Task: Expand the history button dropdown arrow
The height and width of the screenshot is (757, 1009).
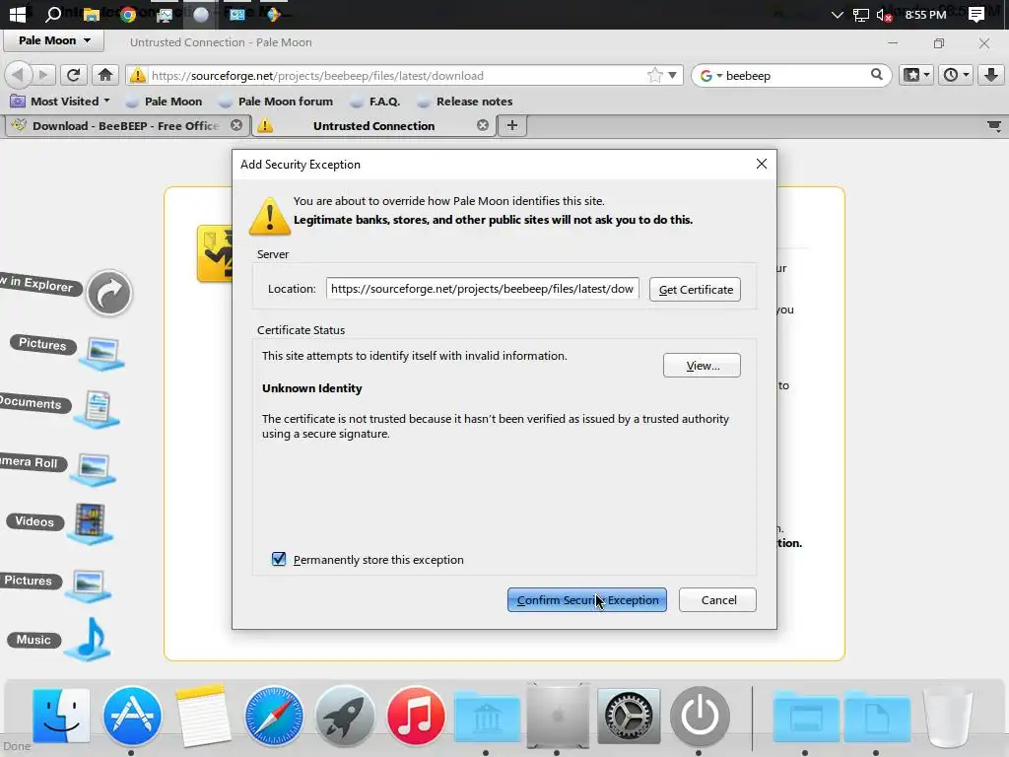Action: coord(966,75)
